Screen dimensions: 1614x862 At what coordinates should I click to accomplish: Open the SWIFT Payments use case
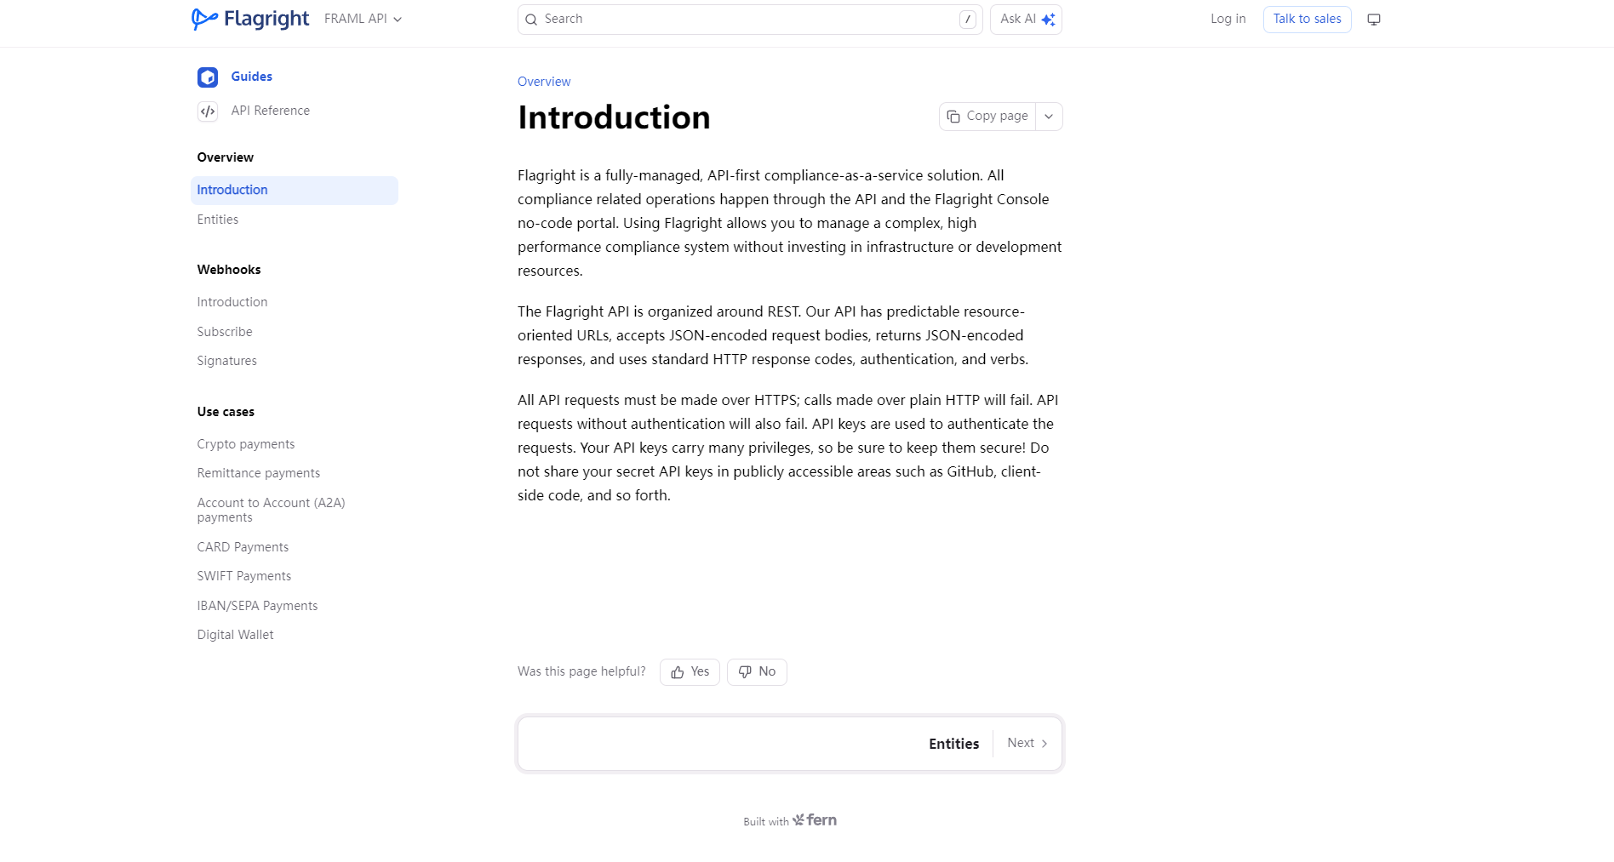(244, 576)
